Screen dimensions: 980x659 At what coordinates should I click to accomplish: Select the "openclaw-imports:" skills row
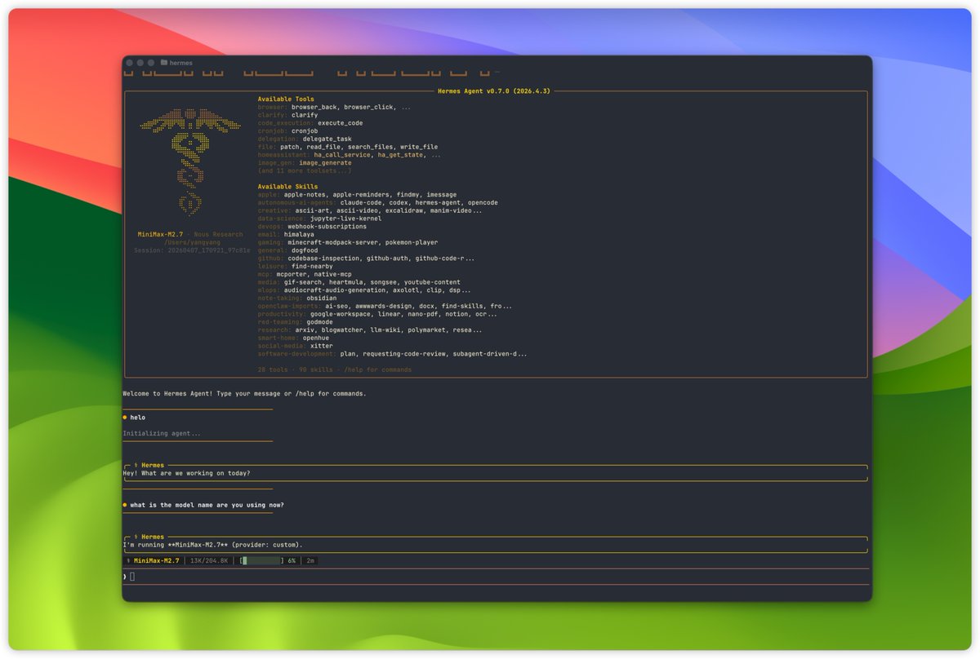point(385,306)
